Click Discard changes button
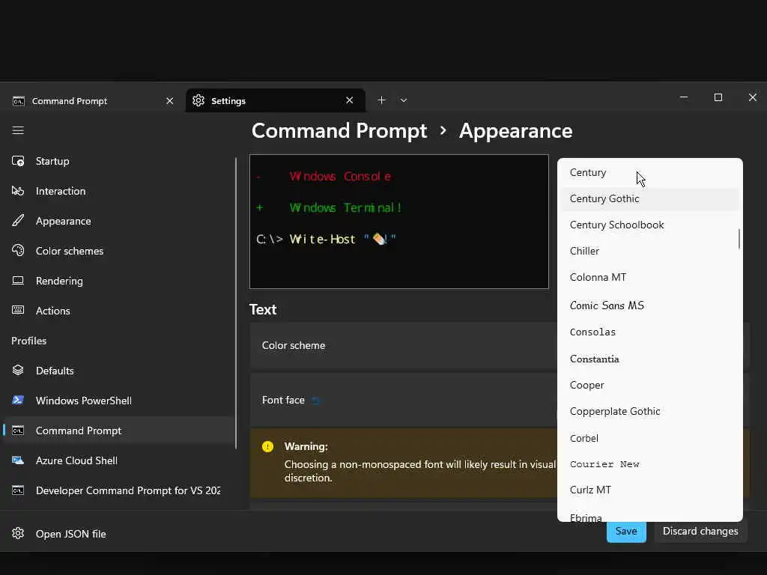The width and height of the screenshot is (767, 575). (700, 531)
